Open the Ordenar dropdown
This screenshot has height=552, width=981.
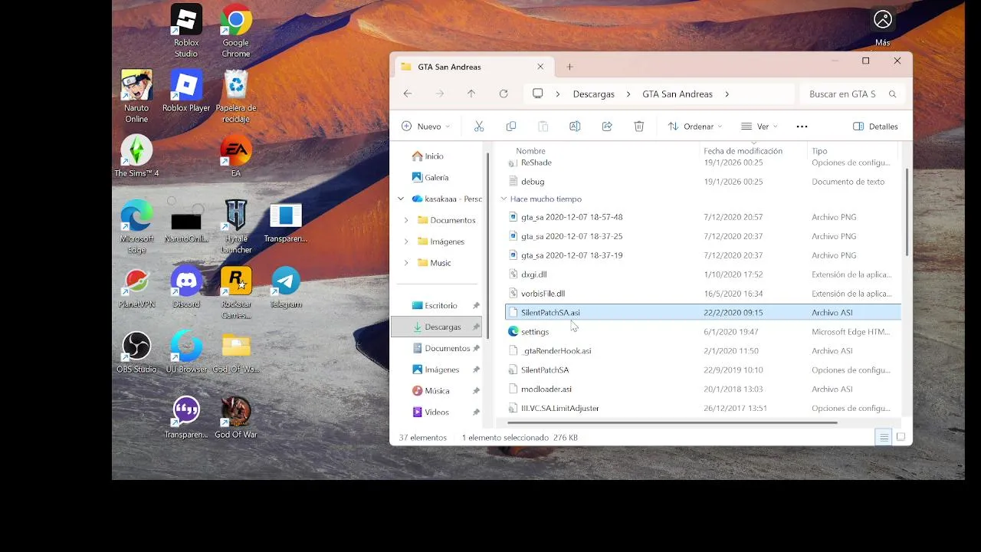pos(695,127)
